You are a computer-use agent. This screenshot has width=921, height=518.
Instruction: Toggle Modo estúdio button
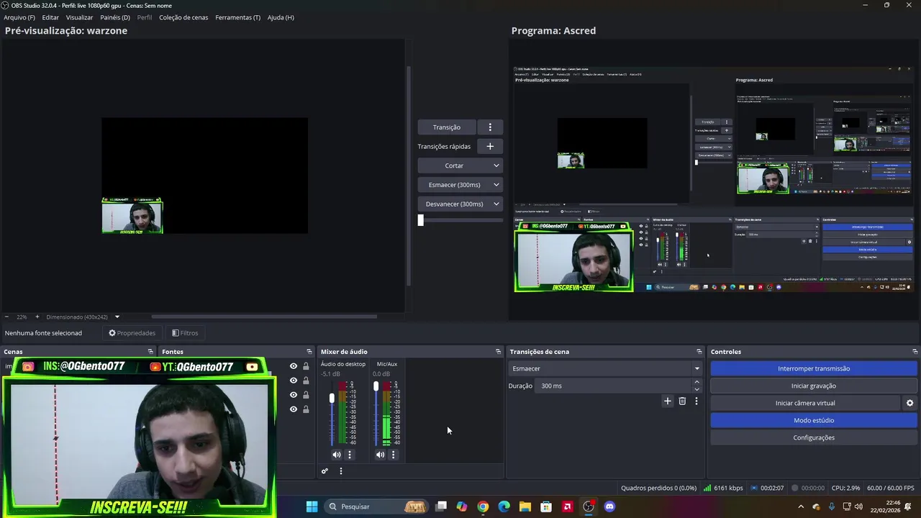(x=814, y=420)
